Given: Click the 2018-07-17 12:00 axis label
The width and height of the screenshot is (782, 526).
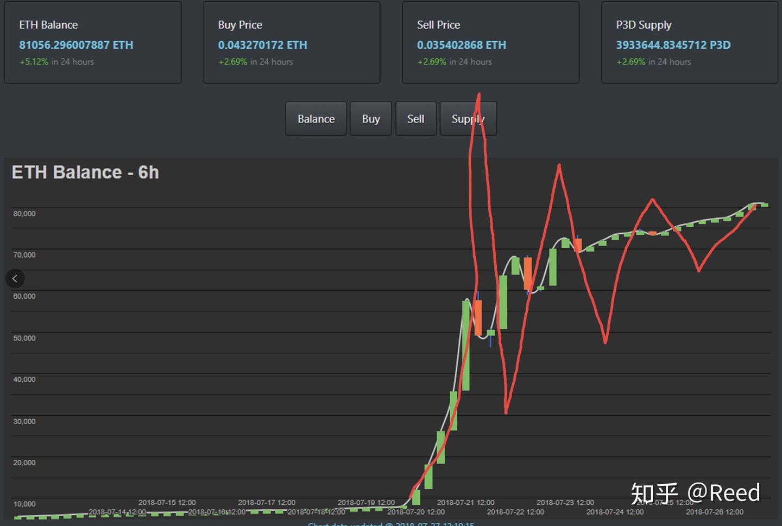Looking at the screenshot, I should pos(267,503).
